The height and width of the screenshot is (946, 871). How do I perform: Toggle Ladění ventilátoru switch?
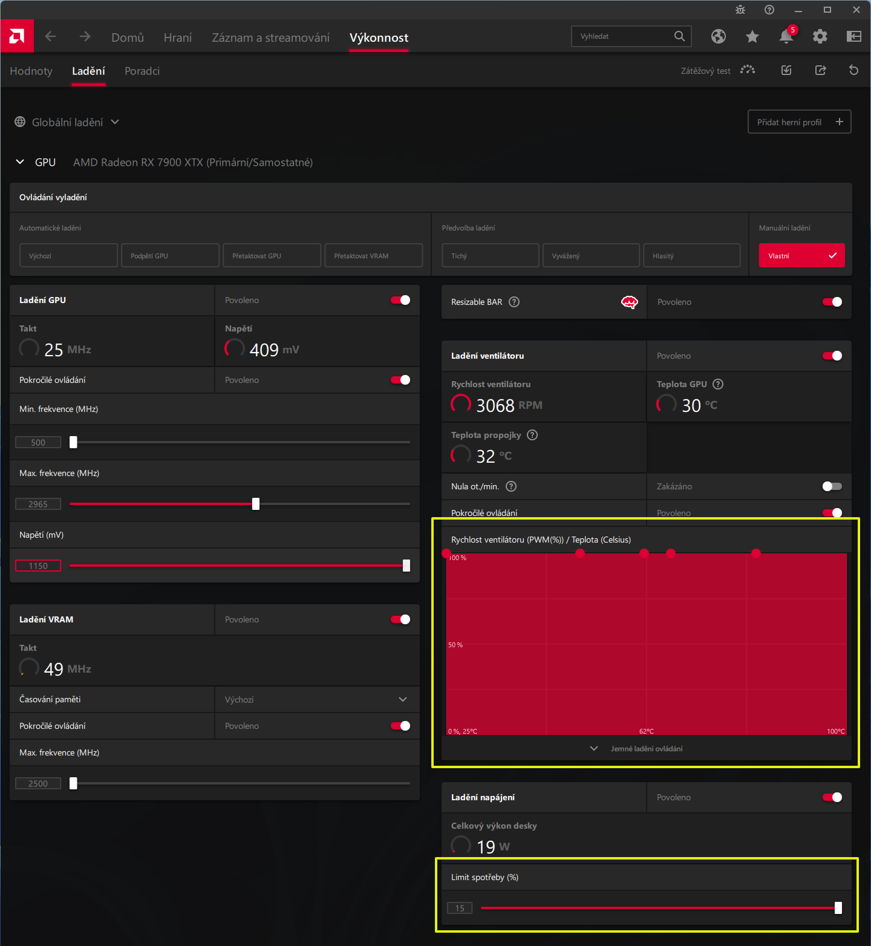[832, 356]
